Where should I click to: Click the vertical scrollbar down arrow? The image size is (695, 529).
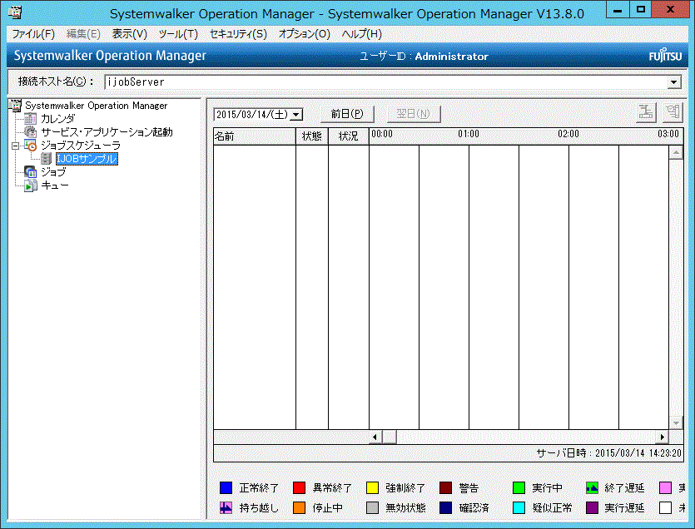coord(676,423)
